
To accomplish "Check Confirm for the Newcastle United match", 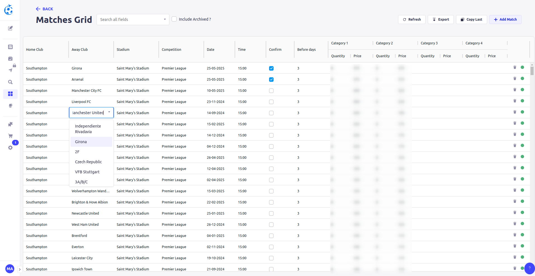I will point(271,213).
